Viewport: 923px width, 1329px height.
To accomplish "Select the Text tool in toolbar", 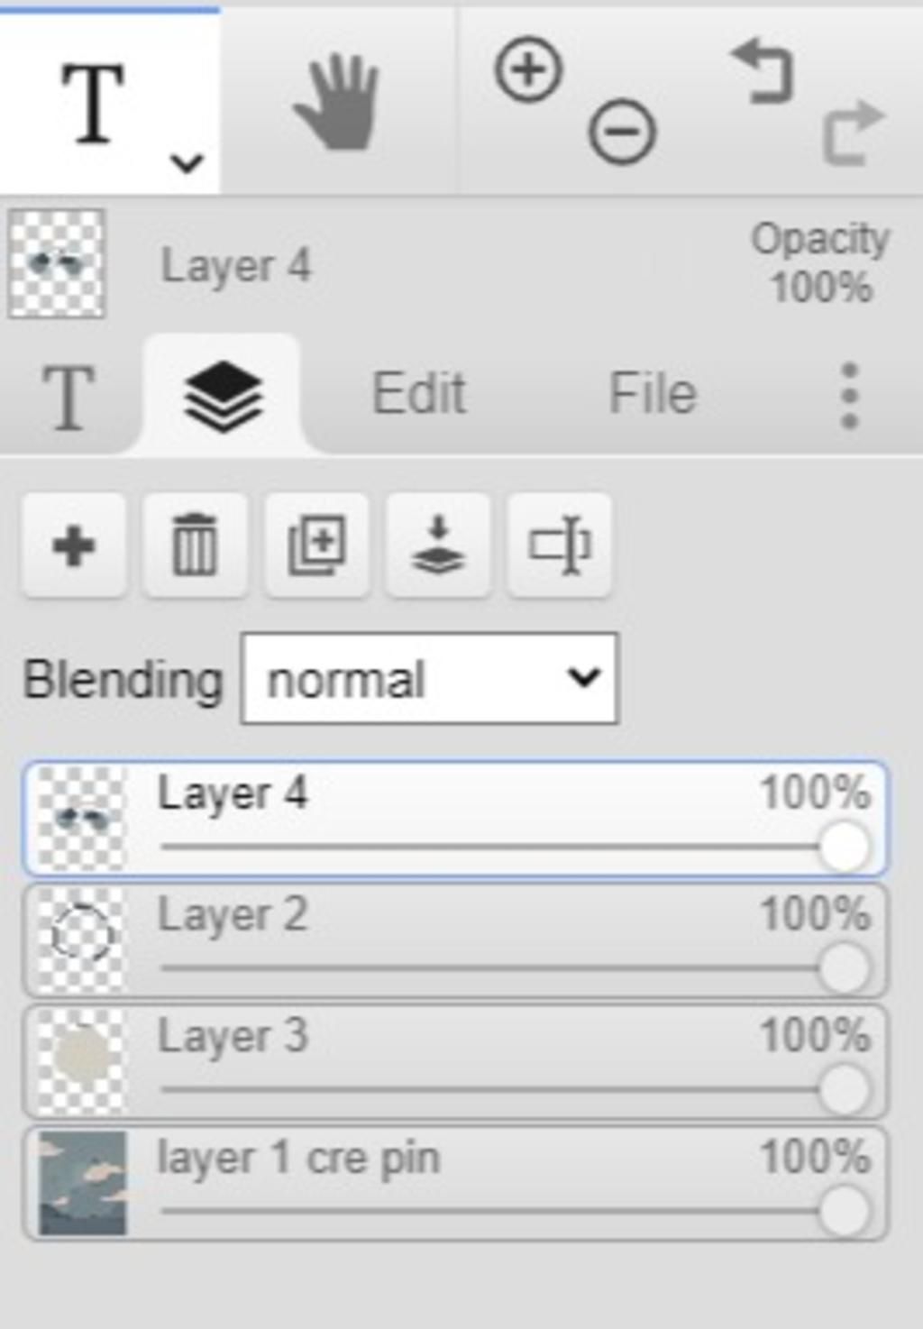I will click(93, 104).
